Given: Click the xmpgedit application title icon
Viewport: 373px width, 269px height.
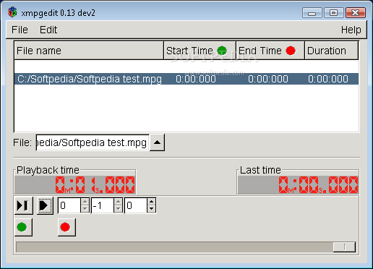Looking at the screenshot, I should 12,12.
